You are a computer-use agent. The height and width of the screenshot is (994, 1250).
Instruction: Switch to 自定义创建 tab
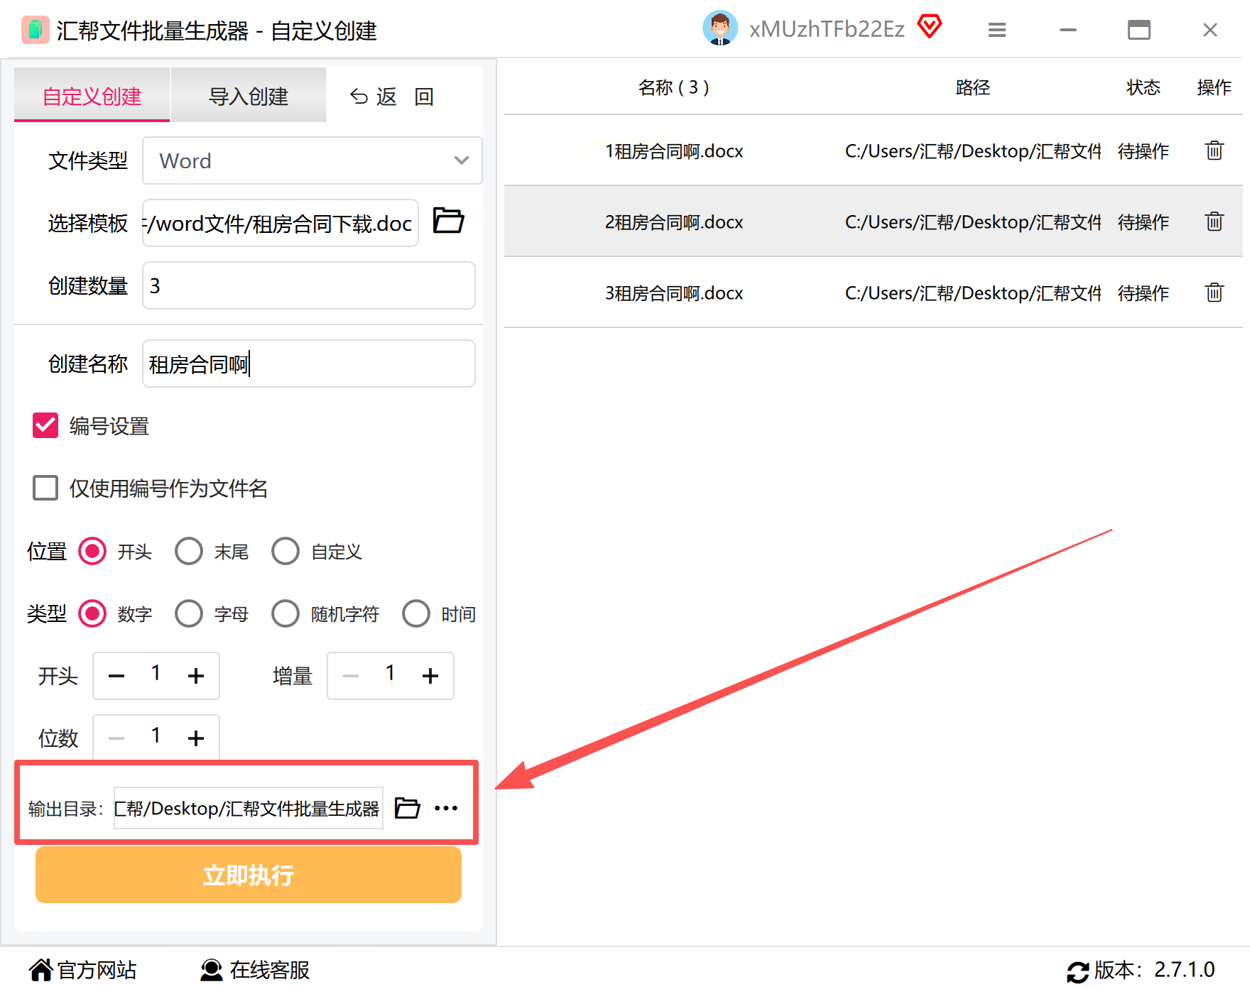click(92, 95)
